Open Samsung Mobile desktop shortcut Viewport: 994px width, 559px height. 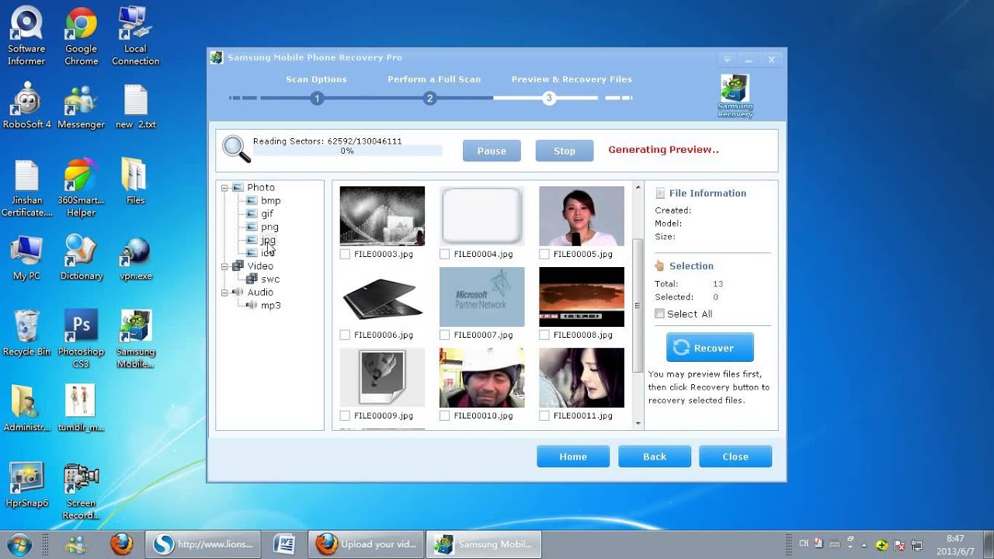point(135,340)
